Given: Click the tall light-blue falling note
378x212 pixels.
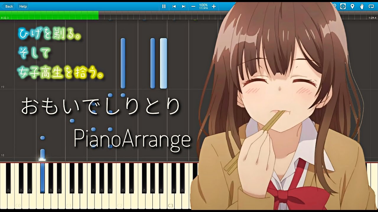Looking at the screenshot, I should click(163, 63).
